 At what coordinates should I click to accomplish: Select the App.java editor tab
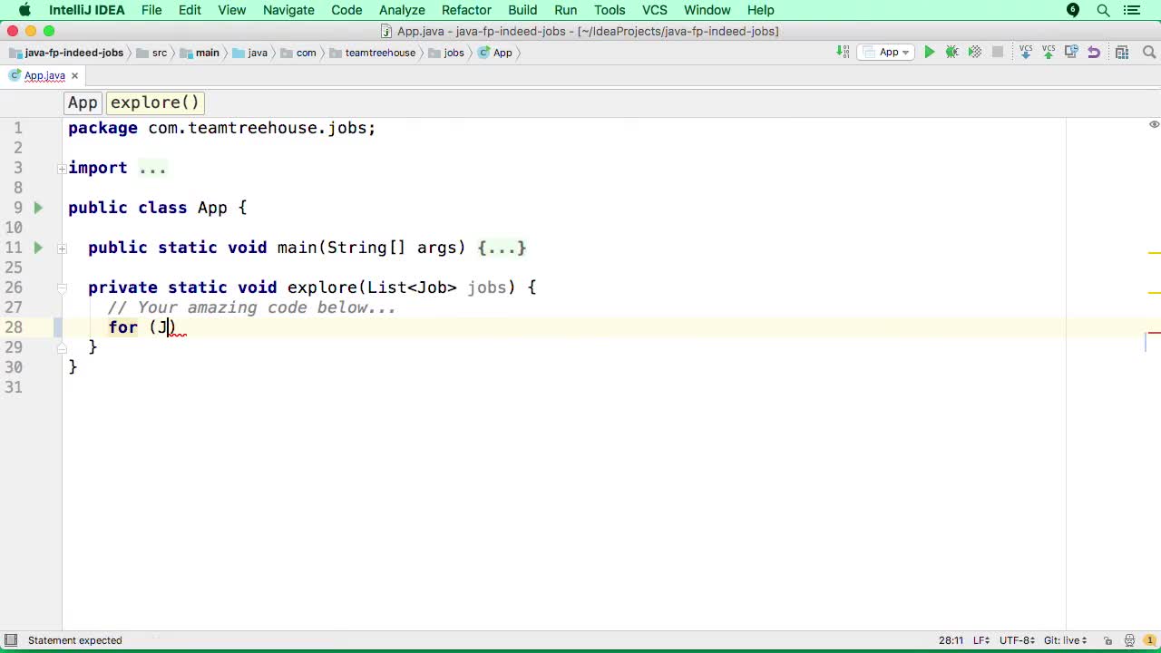(x=44, y=76)
